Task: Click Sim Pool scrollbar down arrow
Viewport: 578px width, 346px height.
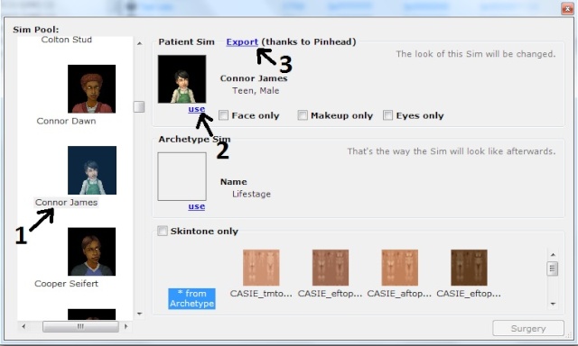Action: pos(139,314)
